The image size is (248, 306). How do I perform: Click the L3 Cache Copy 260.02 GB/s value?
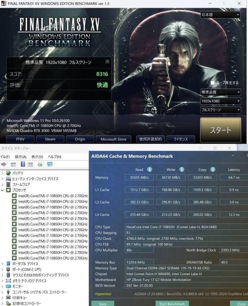(x=202, y=214)
